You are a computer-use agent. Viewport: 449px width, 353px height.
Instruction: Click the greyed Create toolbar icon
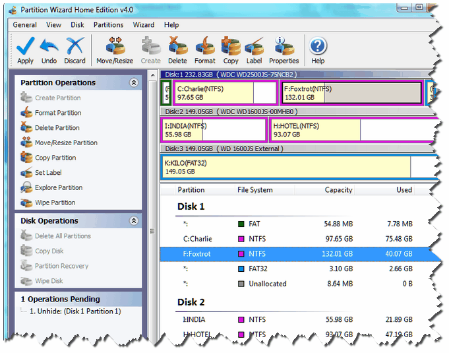click(x=151, y=46)
